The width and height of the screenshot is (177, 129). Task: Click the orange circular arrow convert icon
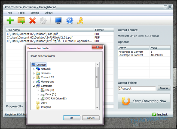(x=126, y=101)
